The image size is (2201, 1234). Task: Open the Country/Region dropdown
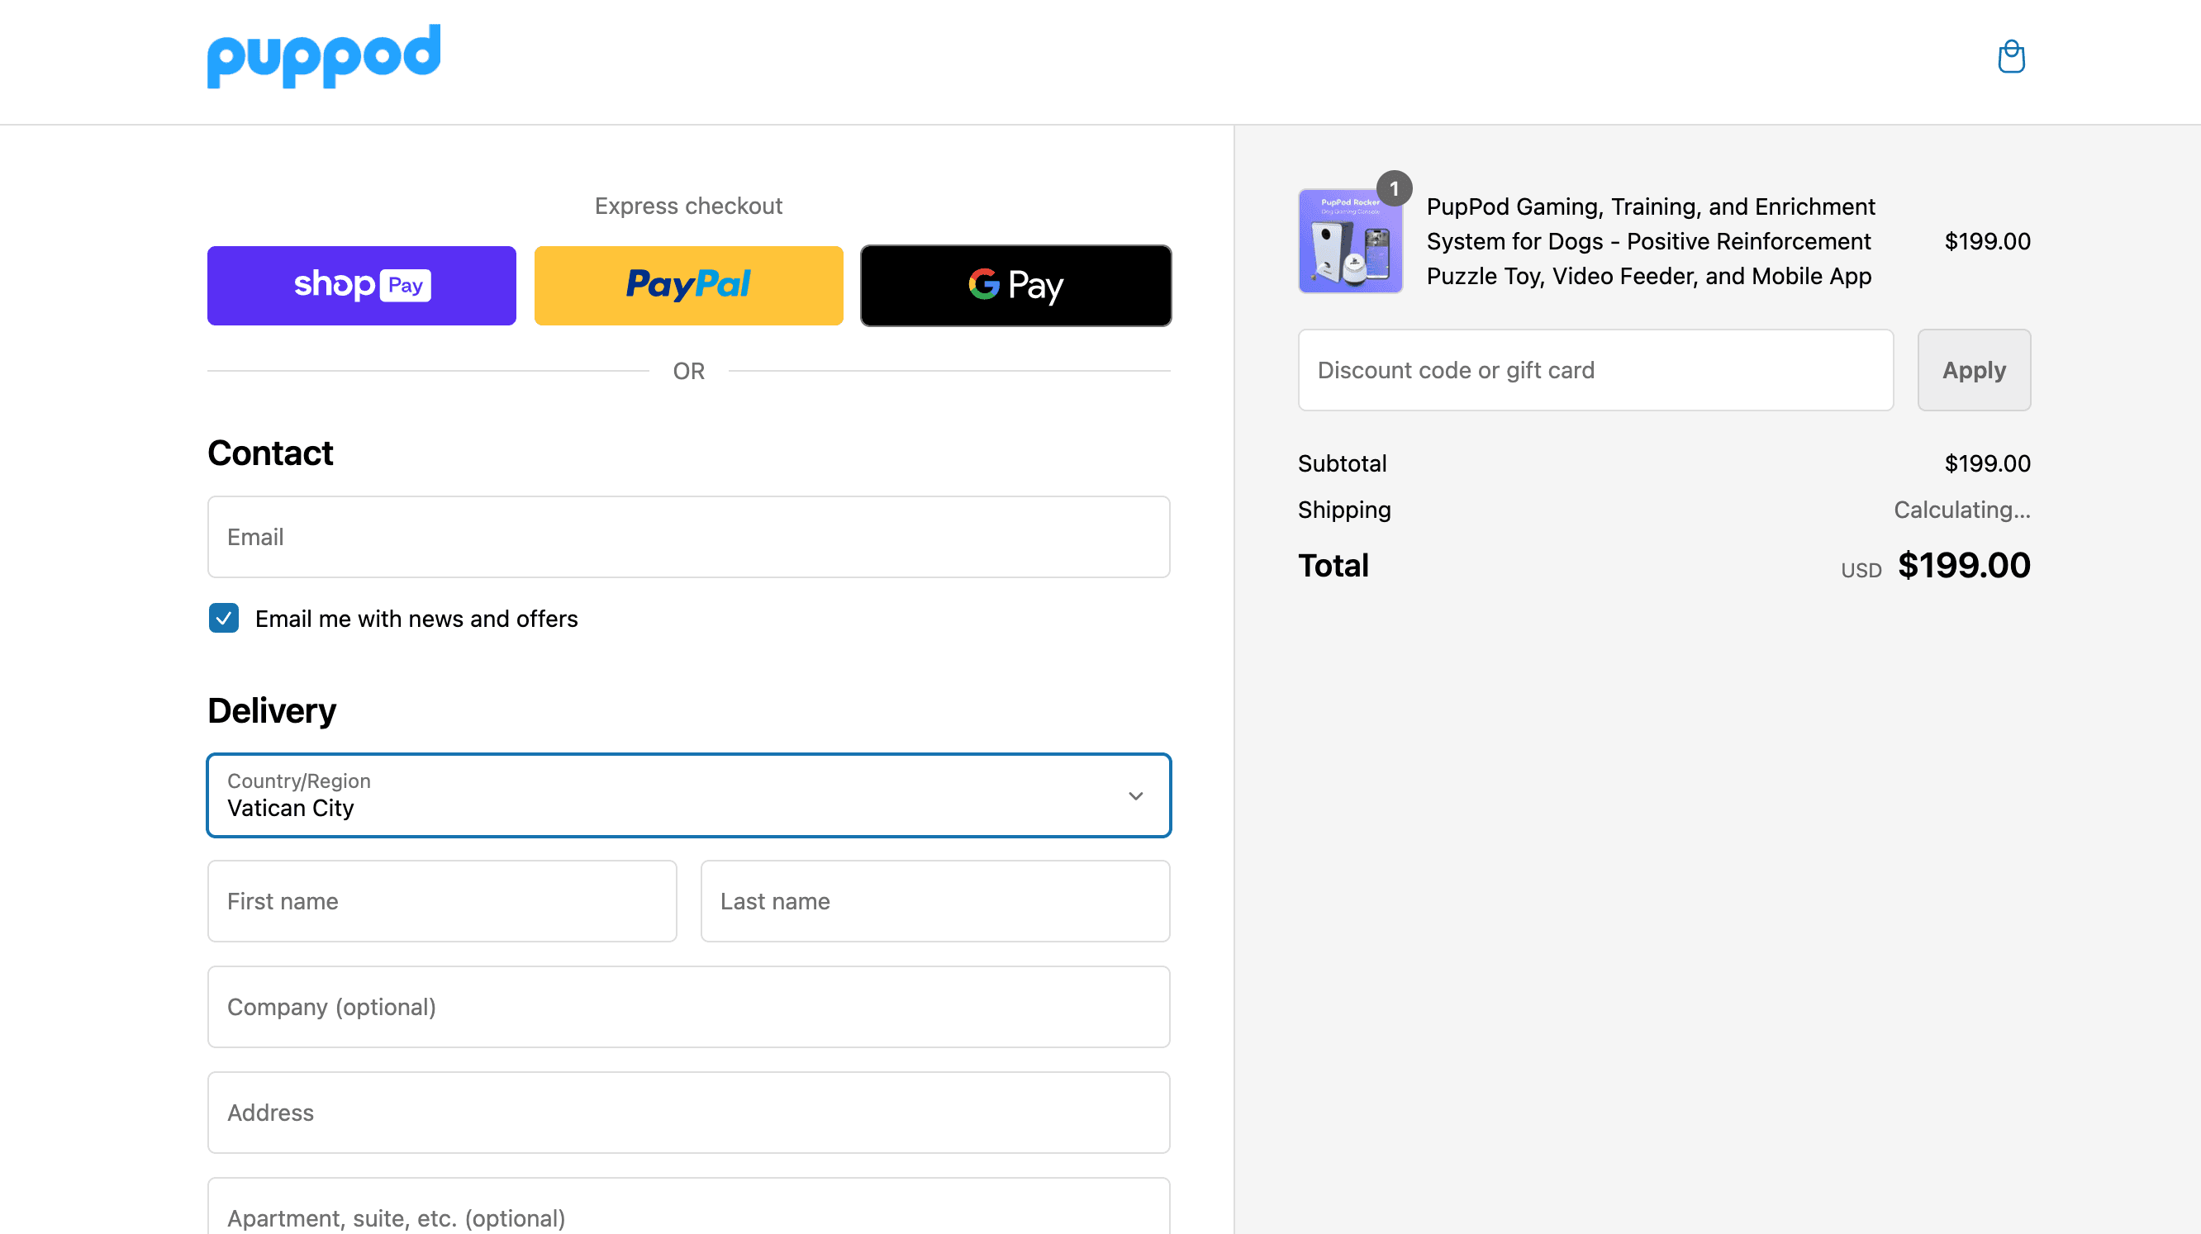coord(689,795)
